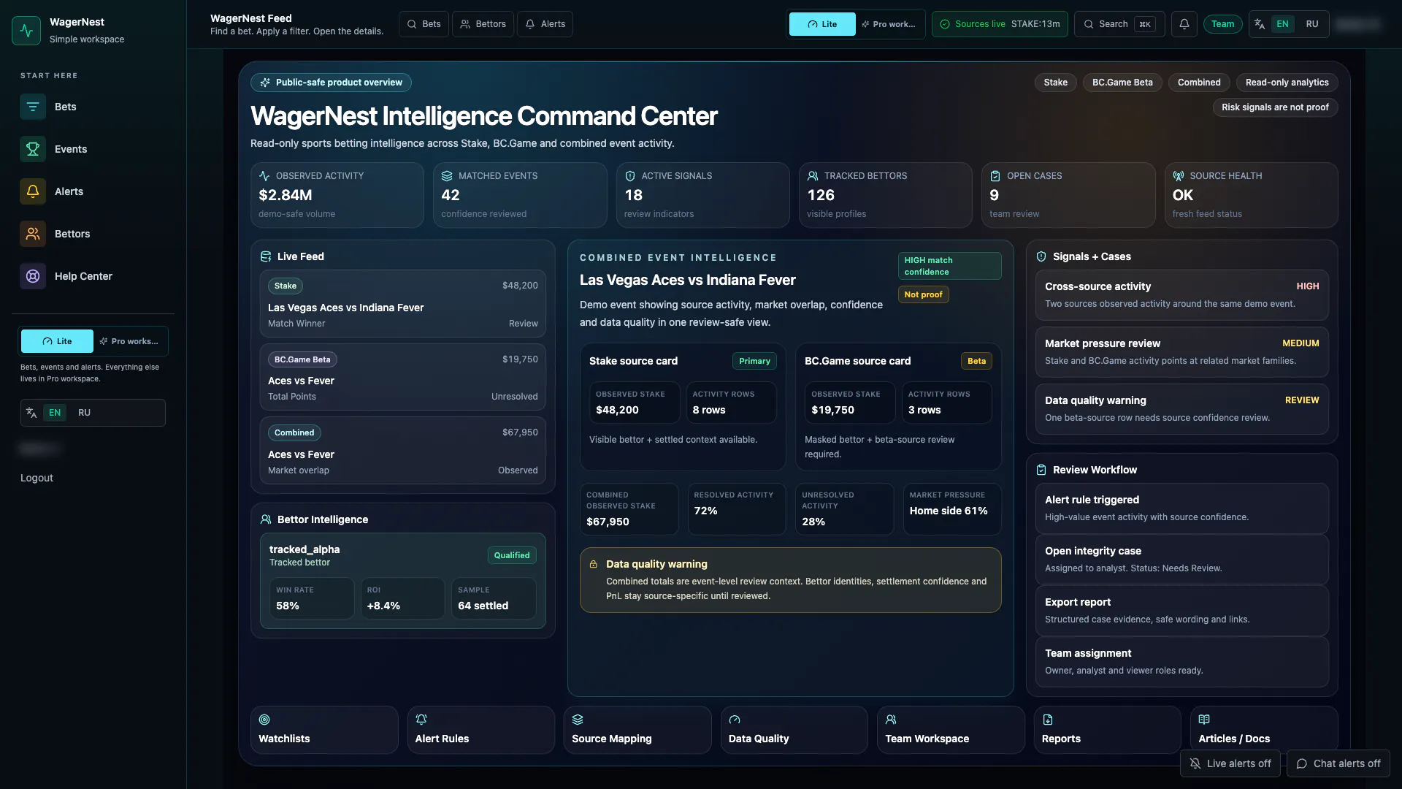Open the Market pressure review signal
1402x789 pixels.
coord(1182,352)
